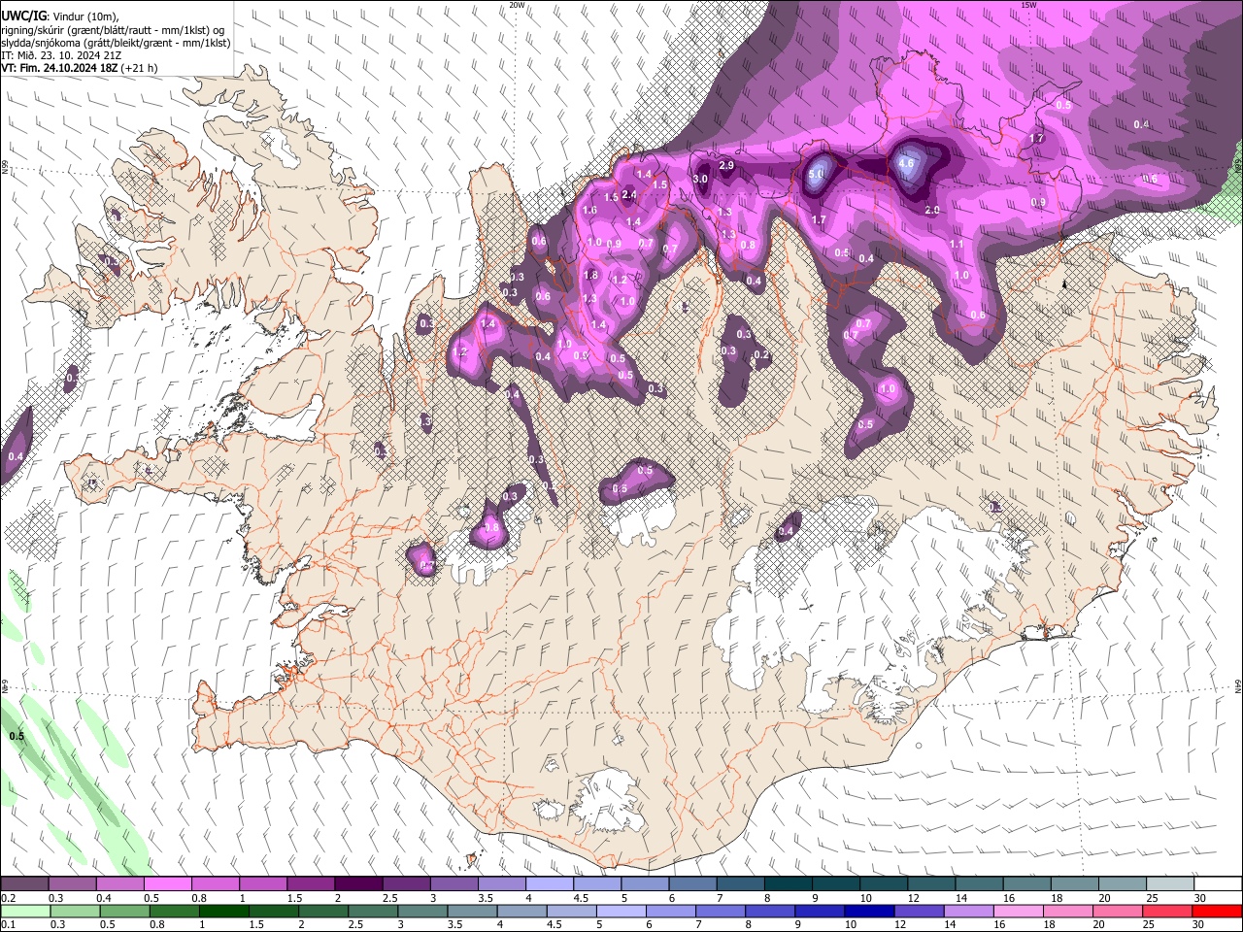Pick the white final swatch in upper legend row
1243x932 pixels.
[1220, 883]
